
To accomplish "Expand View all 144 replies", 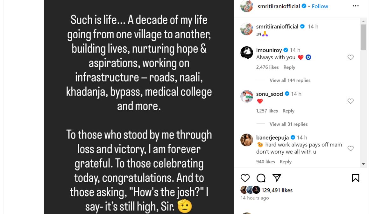I will (290, 81).
